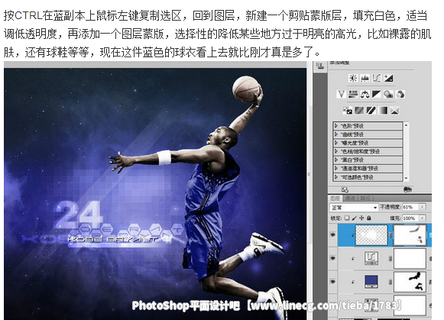Open the fill slider arrow next to 100%
This screenshot has width=444, height=320.
pos(422,218)
